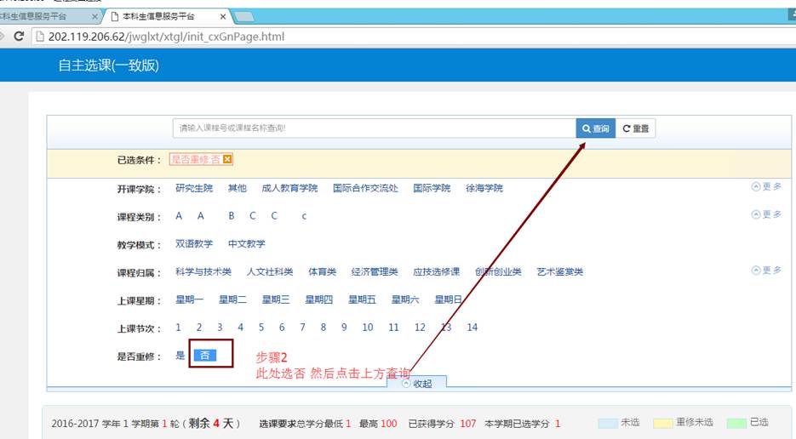Click the 查询 search button
The image size is (796, 439).
click(595, 128)
